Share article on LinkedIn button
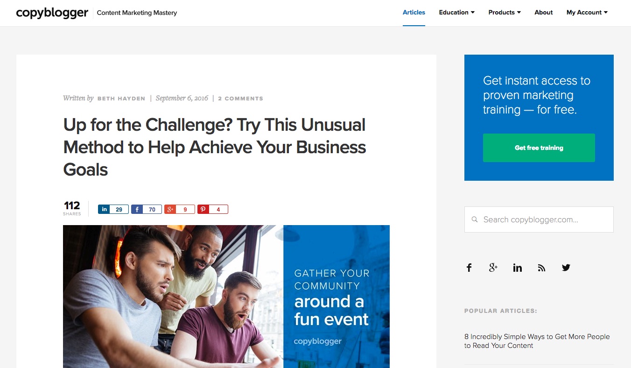 (x=113, y=209)
